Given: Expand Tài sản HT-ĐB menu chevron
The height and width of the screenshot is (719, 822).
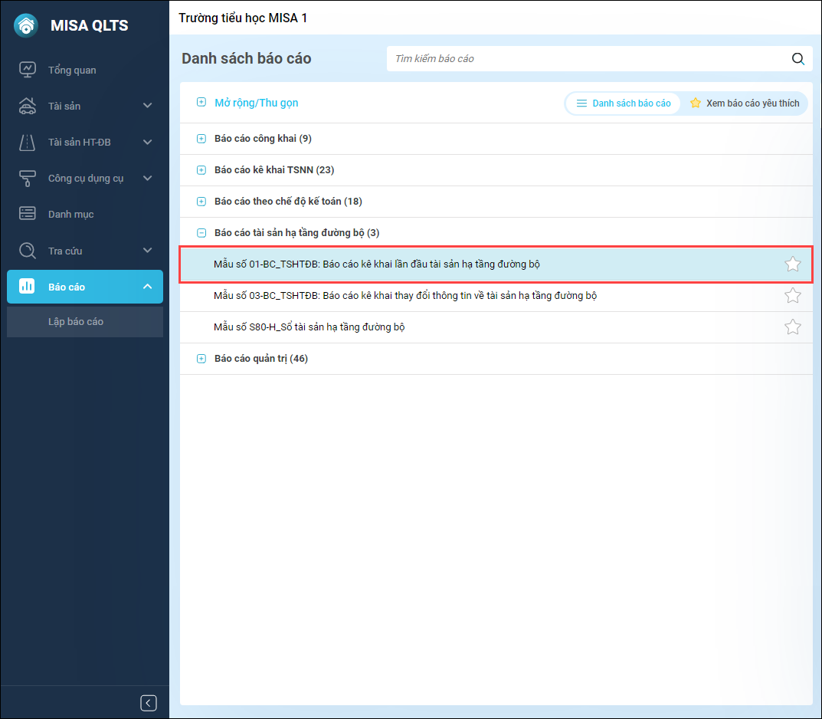Looking at the screenshot, I should 148,142.
